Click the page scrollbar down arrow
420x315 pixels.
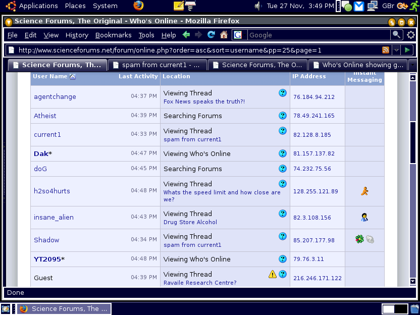tap(412, 281)
